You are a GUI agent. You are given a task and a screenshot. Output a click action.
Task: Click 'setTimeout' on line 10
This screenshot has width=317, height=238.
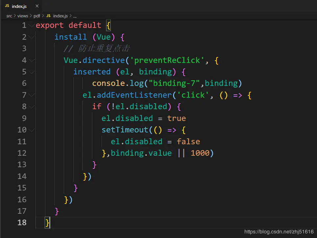pyautogui.click(x=125, y=130)
